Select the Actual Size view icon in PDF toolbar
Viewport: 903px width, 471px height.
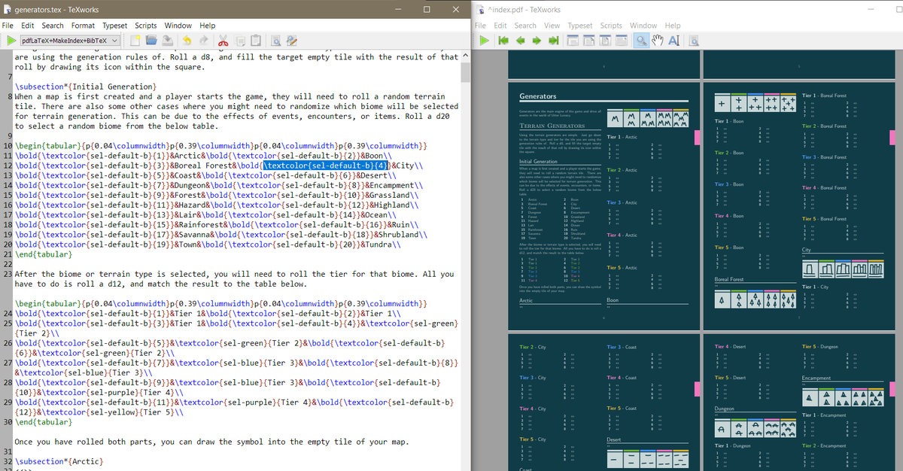click(573, 40)
